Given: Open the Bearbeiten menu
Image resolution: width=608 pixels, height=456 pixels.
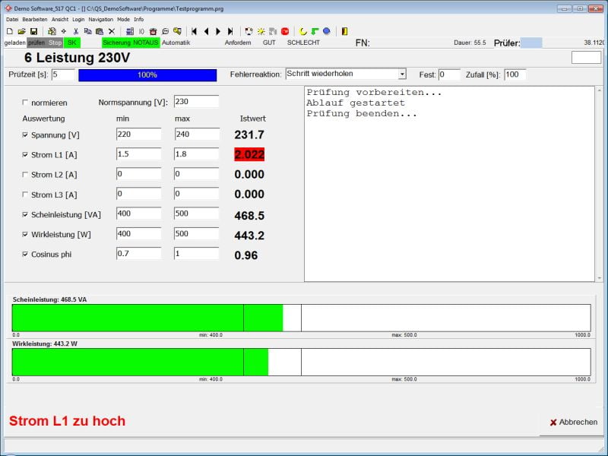Looking at the screenshot, I should (35, 20).
